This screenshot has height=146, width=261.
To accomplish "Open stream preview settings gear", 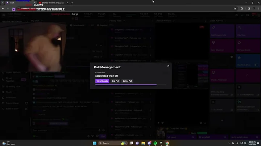I will pyautogui.click(x=201, y=123).
